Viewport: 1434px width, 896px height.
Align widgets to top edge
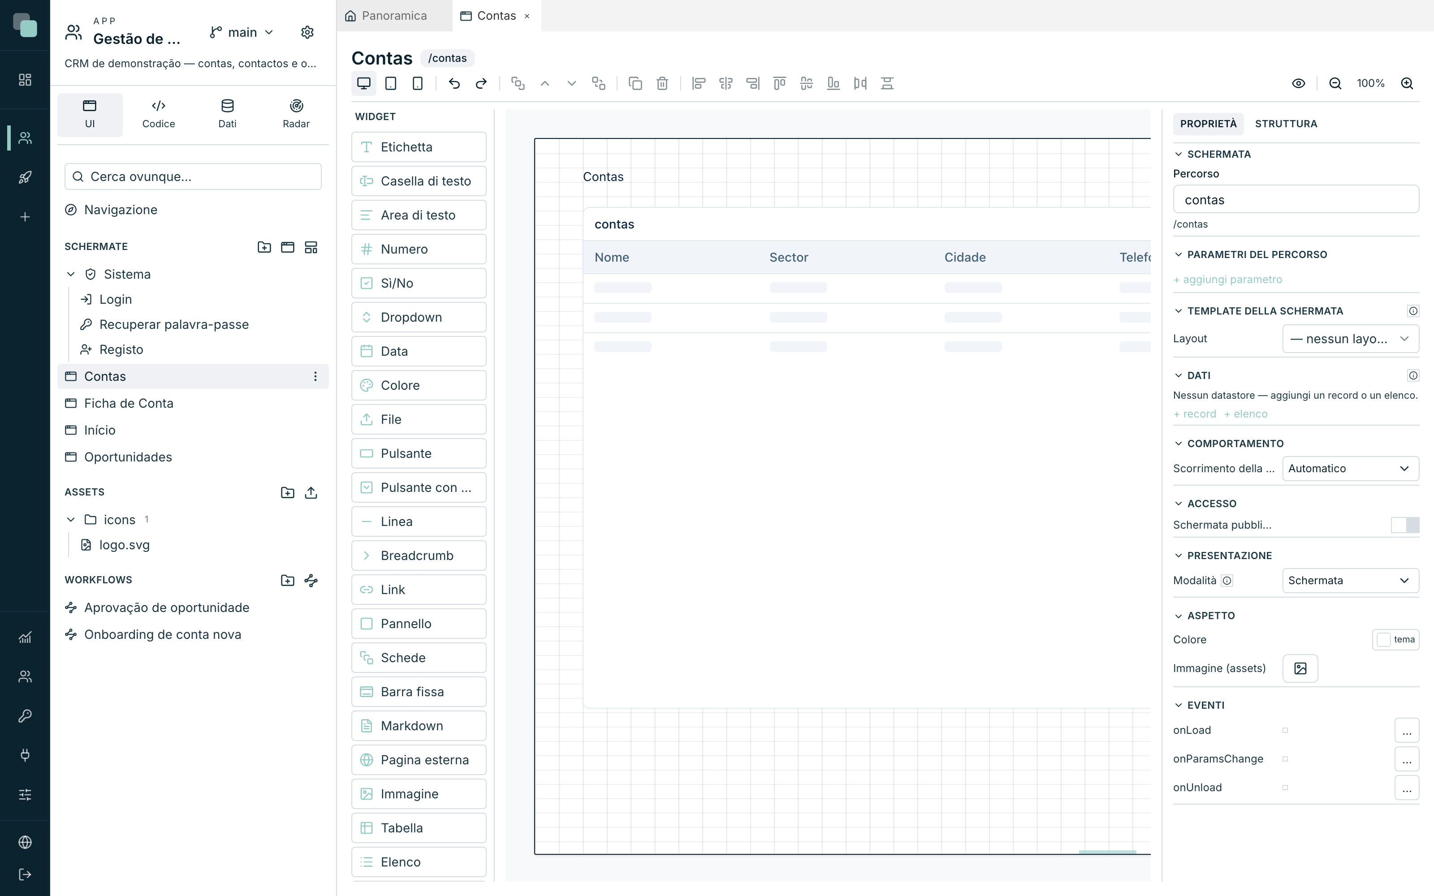click(780, 84)
